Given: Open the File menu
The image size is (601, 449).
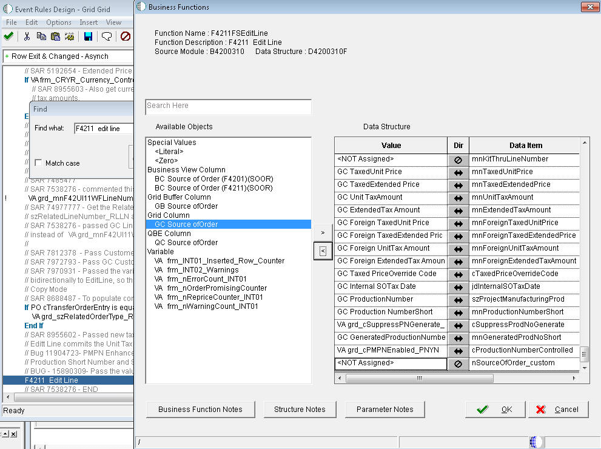Looking at the screenshot, I should point(11,22).
